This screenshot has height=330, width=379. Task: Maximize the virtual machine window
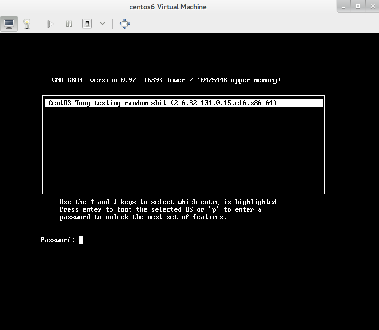[358, 6]
